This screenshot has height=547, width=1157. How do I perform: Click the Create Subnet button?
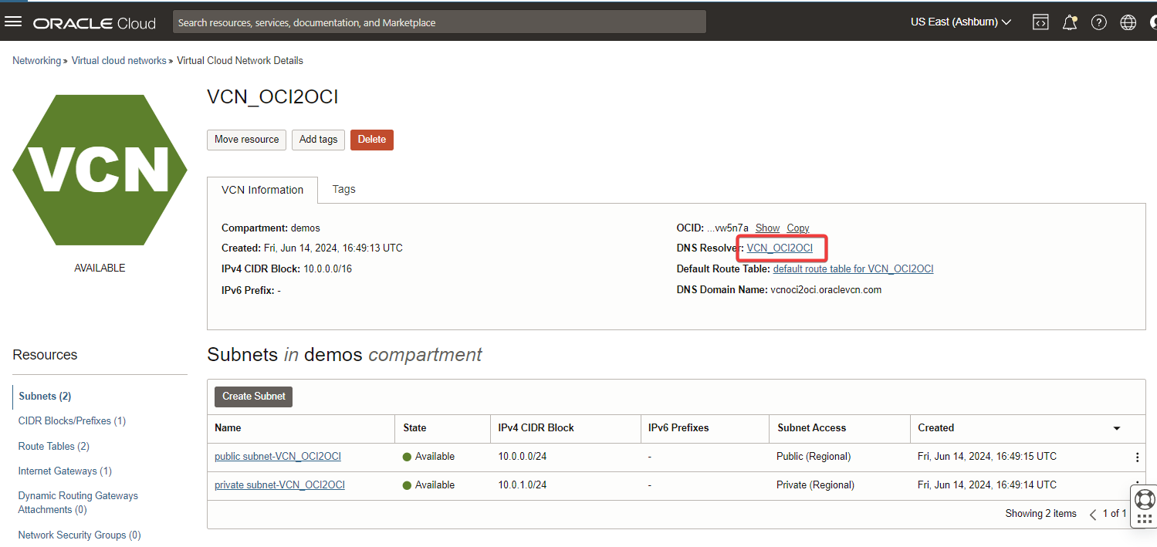pyautogui.click(x=254, y=397)
